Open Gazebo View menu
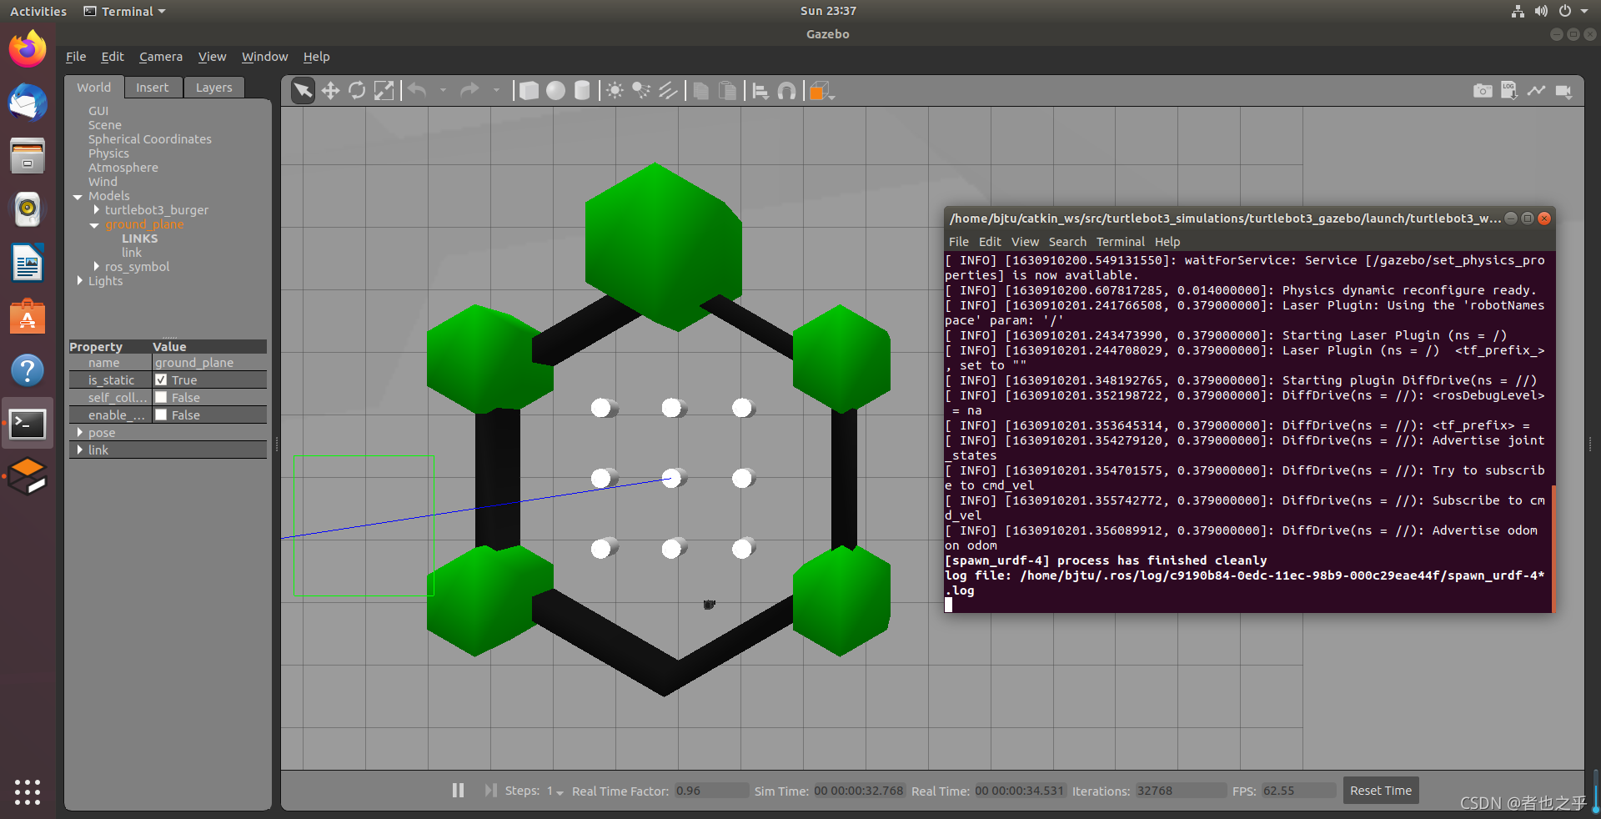 pyautogui.click(x=212, y=57)
